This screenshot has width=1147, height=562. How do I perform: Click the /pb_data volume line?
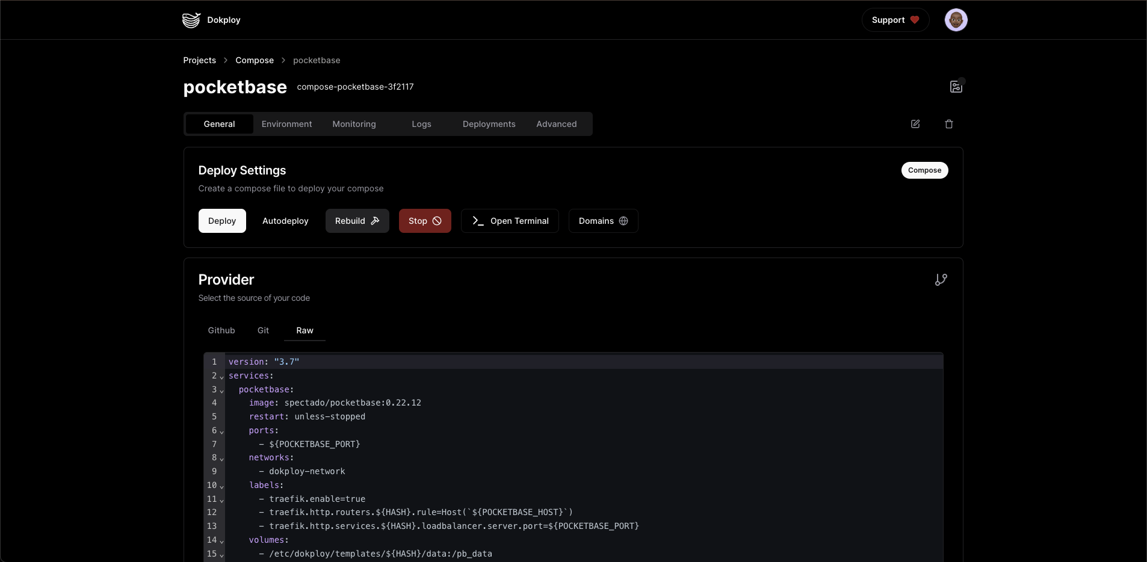[x=584, y=554]
